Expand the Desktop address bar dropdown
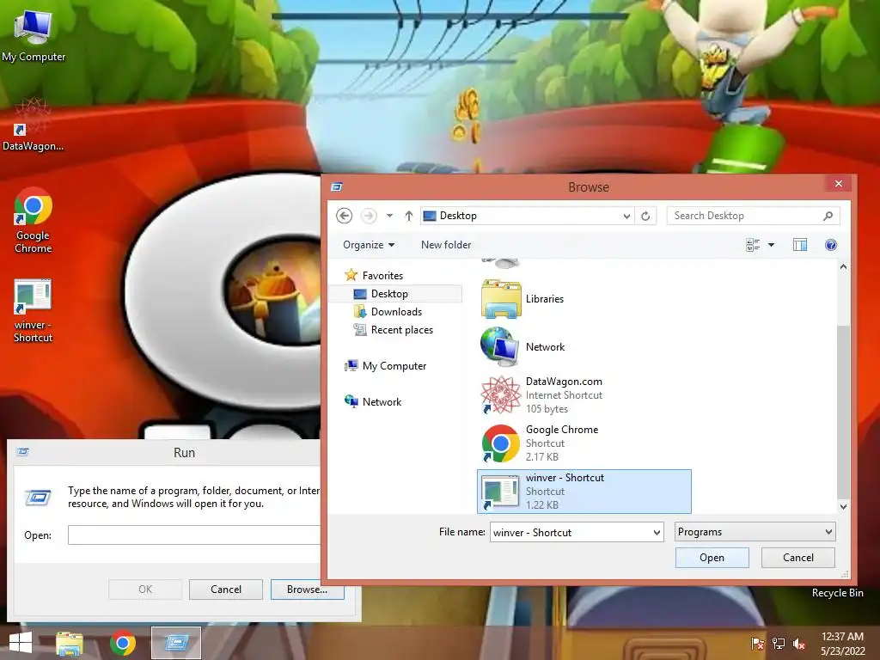The width and height of the screenshot is (880, 660). point(626,216)
